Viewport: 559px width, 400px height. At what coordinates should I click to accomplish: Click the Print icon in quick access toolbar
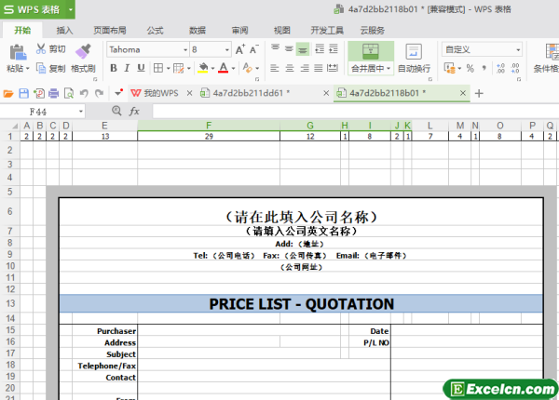coord(53,92)
